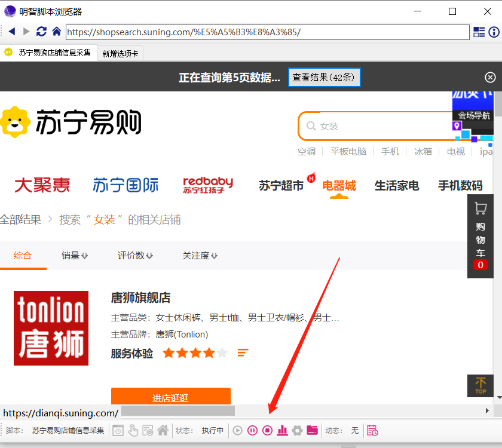Go forward with the gray forward arrow

pos(26,31)
